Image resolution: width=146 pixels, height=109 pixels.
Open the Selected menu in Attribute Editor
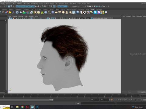point(128,16)
